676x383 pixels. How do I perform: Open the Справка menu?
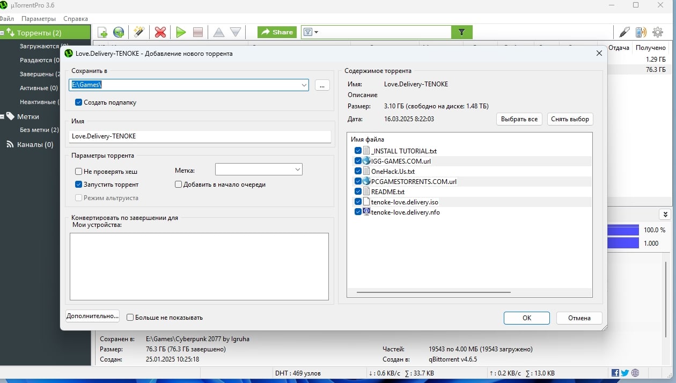[x=76, y=19]
